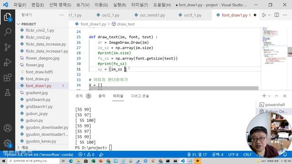
Task: Open the 터미널(T) menu
Action: [140, 5]
